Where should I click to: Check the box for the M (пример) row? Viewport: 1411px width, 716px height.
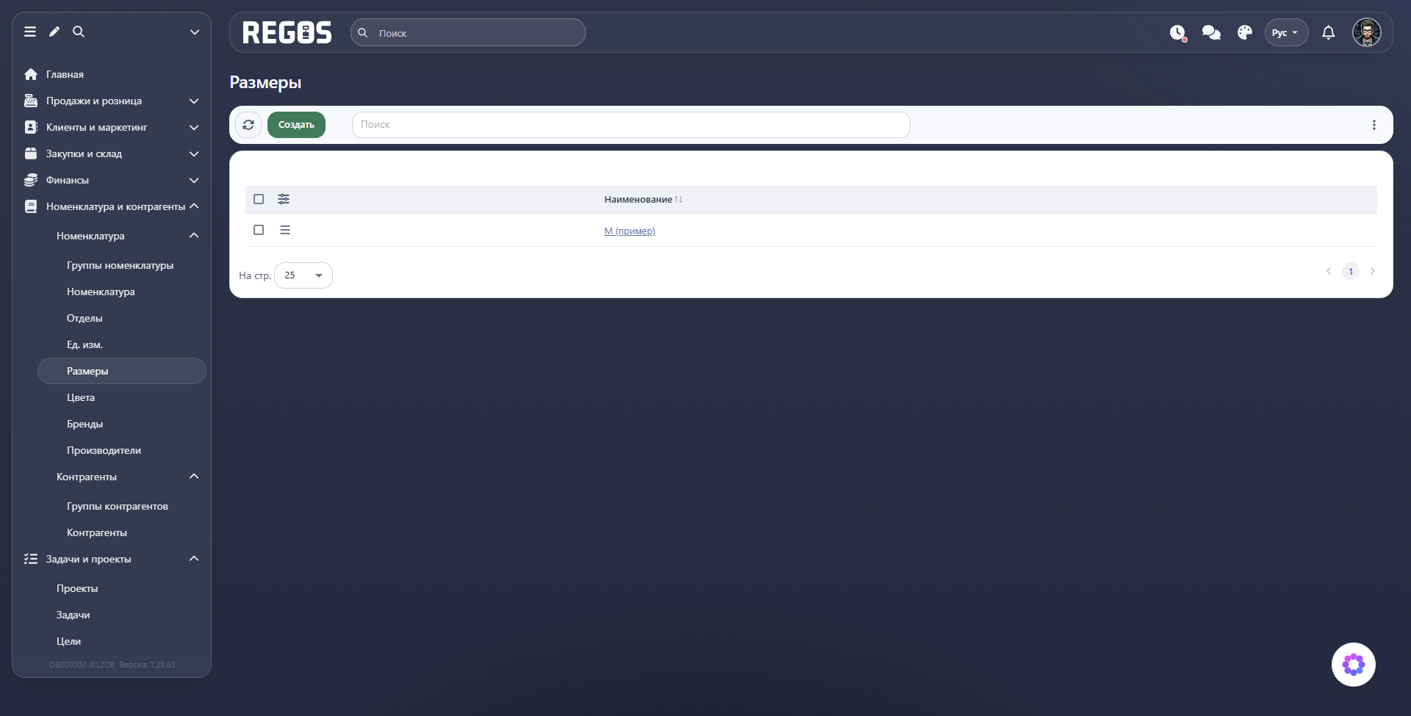coord(259,230)
